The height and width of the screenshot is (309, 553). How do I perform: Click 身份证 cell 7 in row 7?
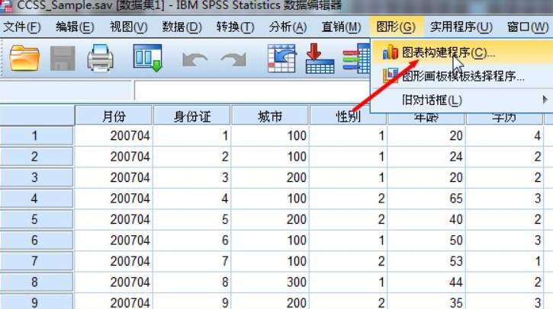[192, 261]
